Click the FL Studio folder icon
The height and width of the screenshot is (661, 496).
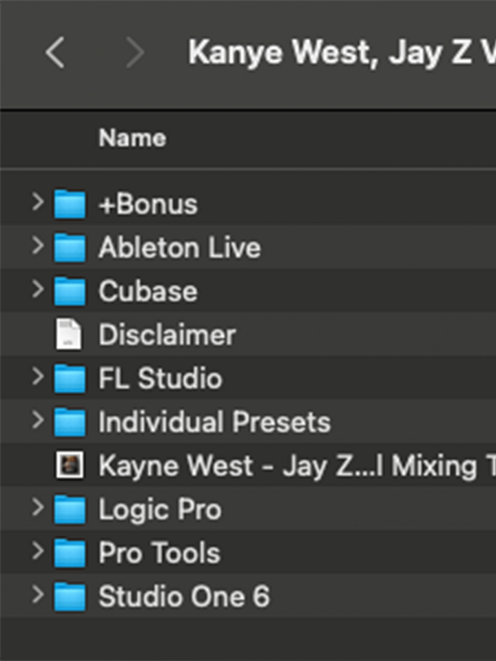pyautogui.click(x=70, y=379)
